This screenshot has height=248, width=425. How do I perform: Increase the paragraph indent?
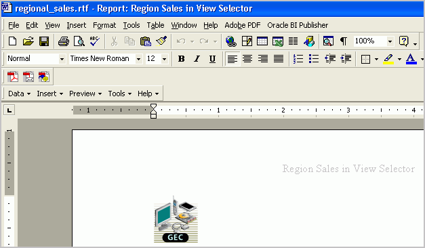pyautogui.click(x=346, y=58)
